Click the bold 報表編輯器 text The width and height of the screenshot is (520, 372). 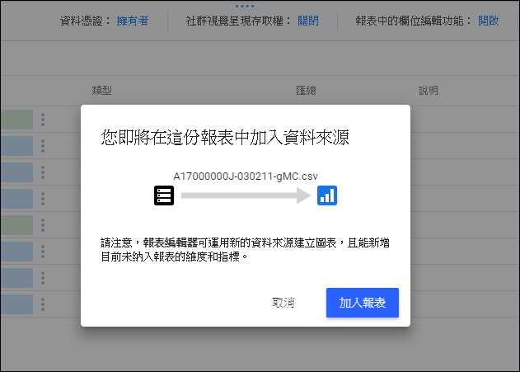click(170, 243)
